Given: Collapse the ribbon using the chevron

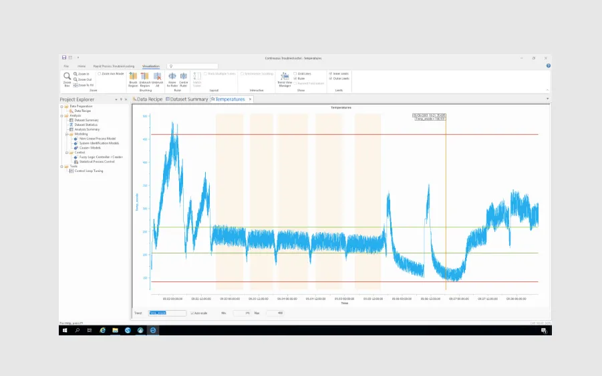Looking at the screenshot, I should point(547,90).
